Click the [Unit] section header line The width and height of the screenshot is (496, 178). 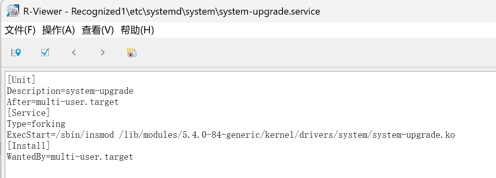[x=21, y=80]
